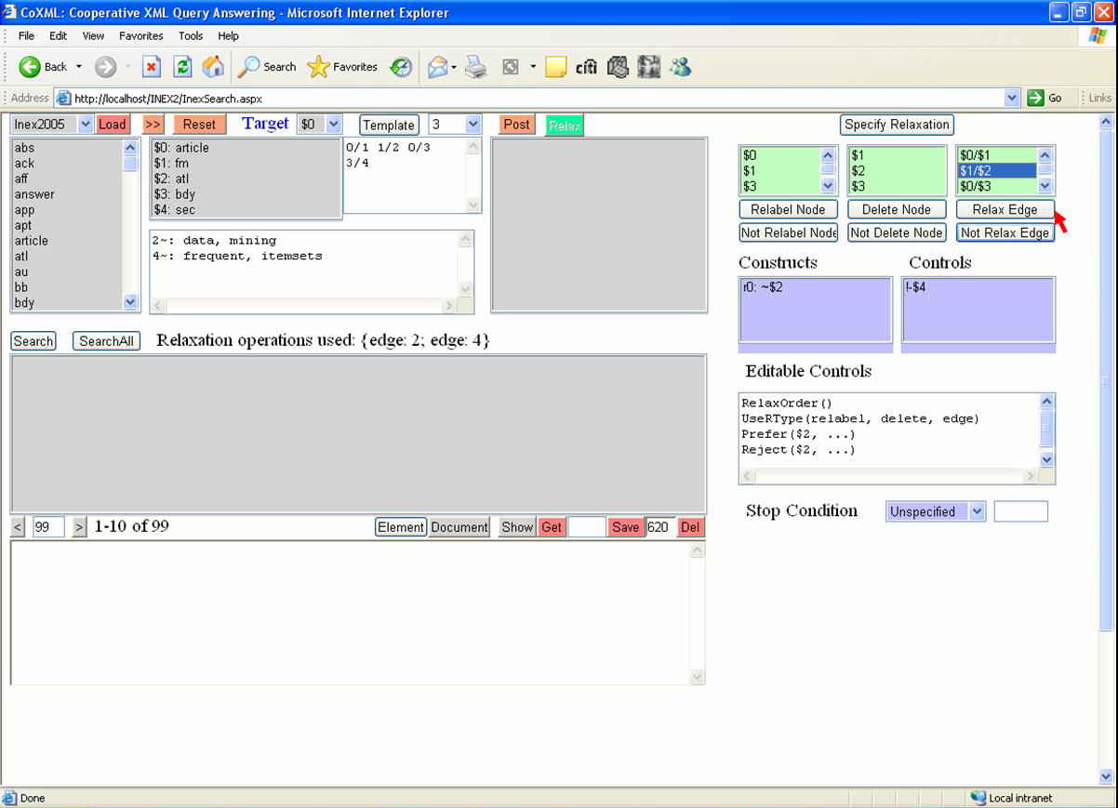This screenshot has width=1118, height=808.
Task: Click the Not Delete Node button
Action: click(897, 232)
